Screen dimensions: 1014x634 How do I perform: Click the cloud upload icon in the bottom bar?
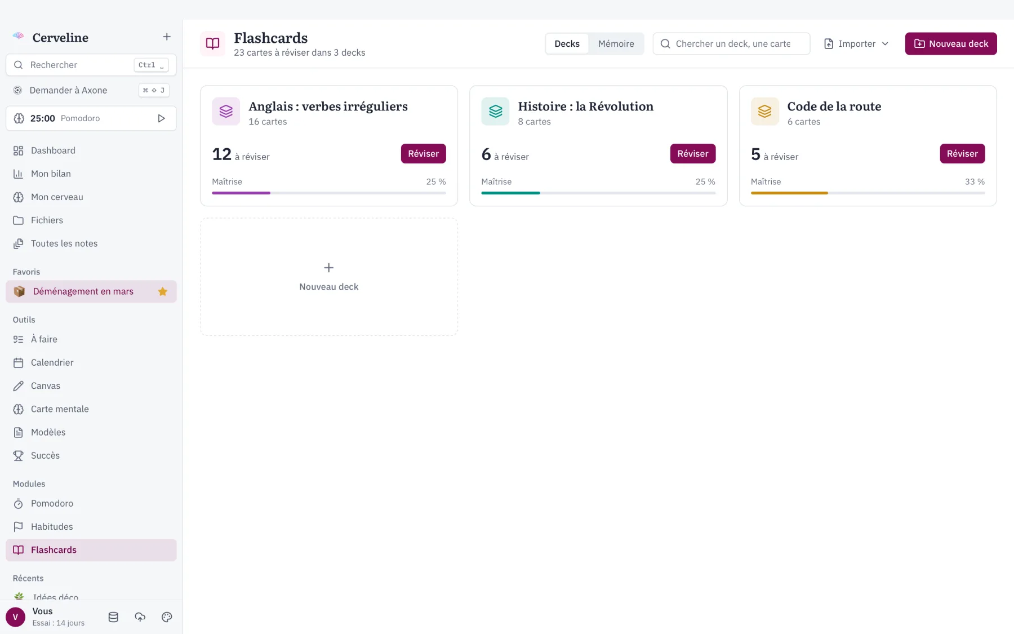point(140,617)
